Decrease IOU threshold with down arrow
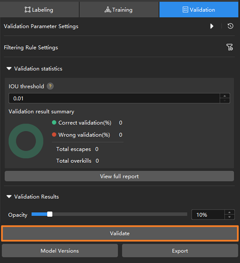Image resolution: width=240 pixels, height=263 pixels. (x=225, y=101)
